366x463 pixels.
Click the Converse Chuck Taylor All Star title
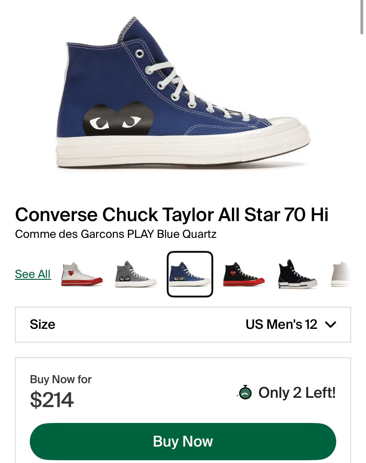pyautogui.click(x=172, y=215)
